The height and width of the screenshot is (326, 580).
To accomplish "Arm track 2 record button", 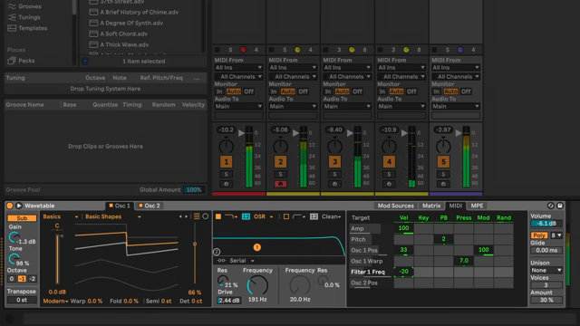I will click(280, 184).
